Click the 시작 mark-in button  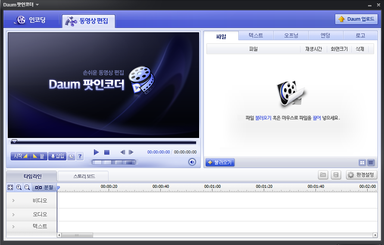(20, 156)
